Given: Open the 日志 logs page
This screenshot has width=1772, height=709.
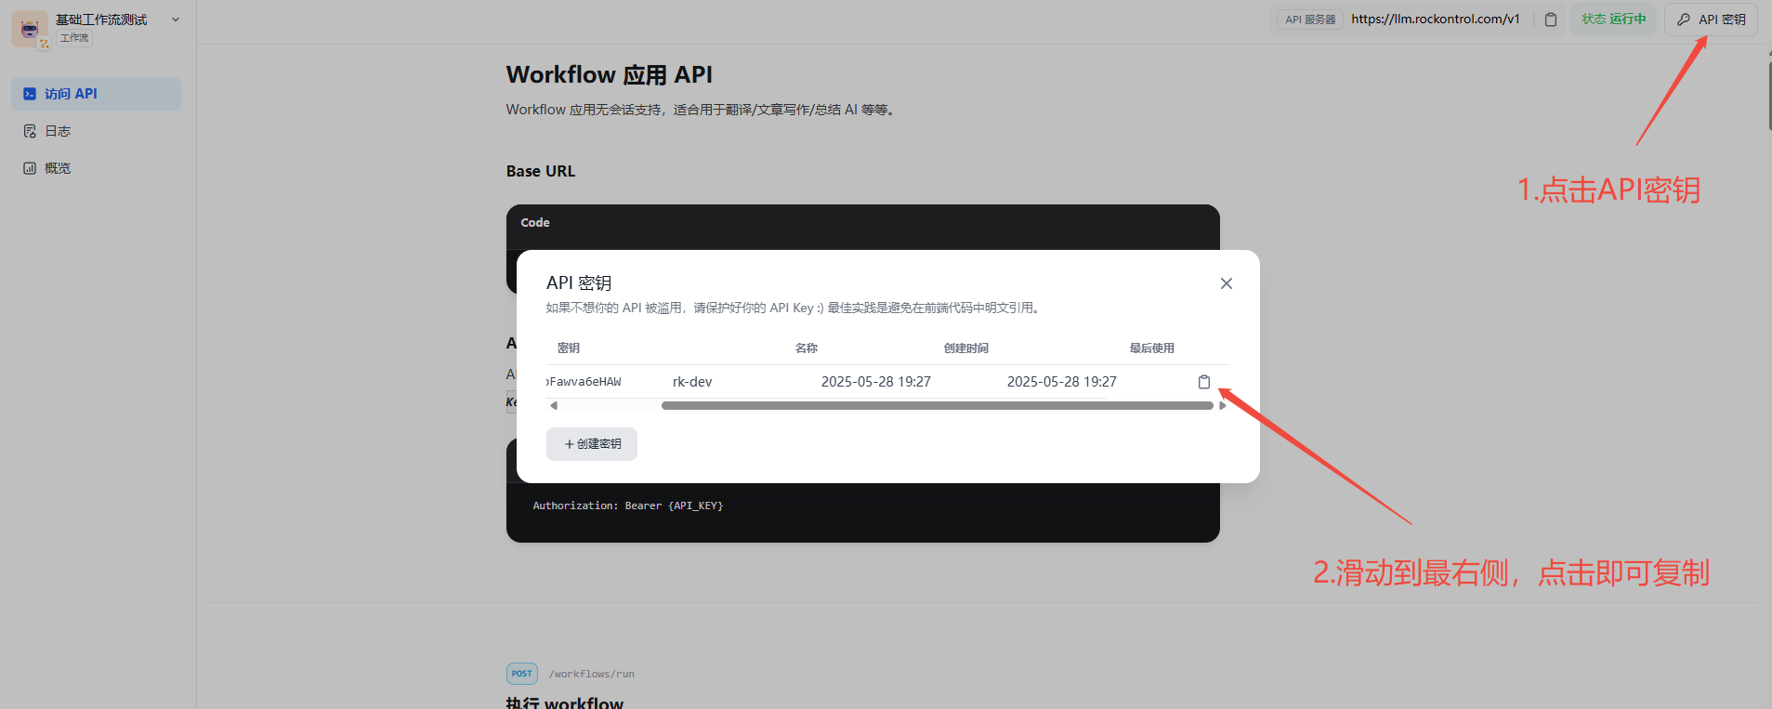Looking at the screenshot, I should tap(58, 131).
